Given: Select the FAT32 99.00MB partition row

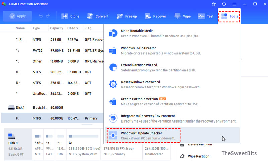Looking at the screenshot, I should coord(52,50).
